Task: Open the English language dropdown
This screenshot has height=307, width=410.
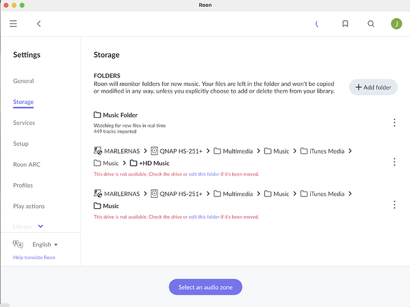Action: click(x=45, y=244)
